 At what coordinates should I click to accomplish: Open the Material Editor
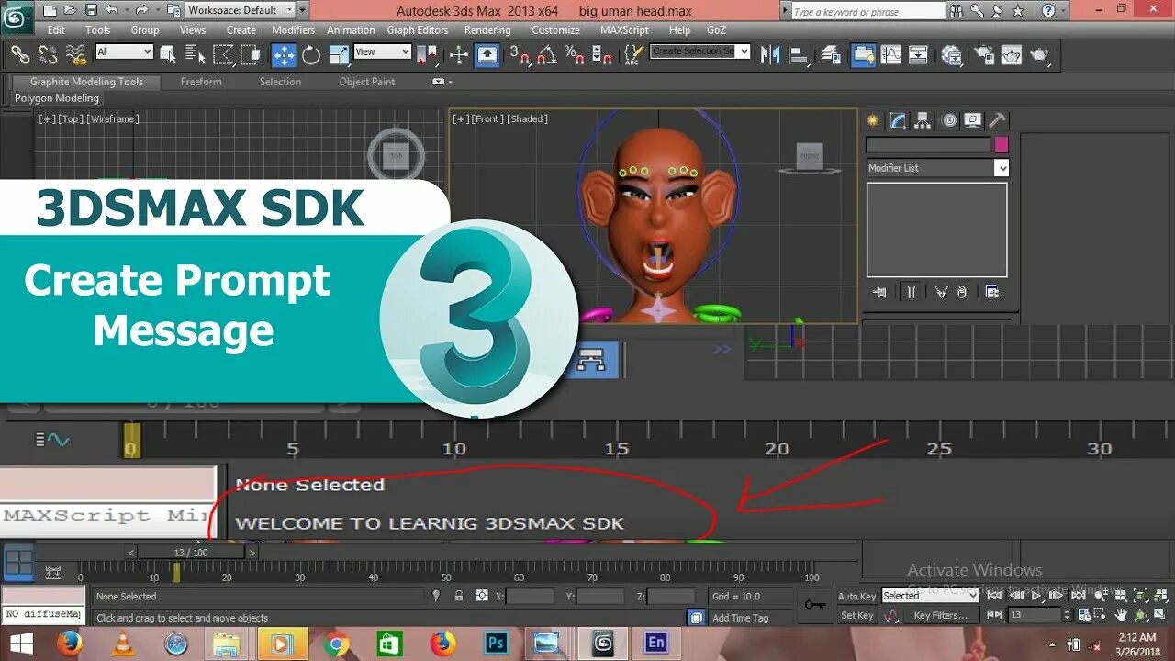pyautogui.click(x=952, y=55)
